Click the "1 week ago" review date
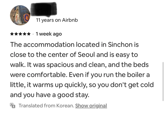The image size is (165, 114). (49, 34)
